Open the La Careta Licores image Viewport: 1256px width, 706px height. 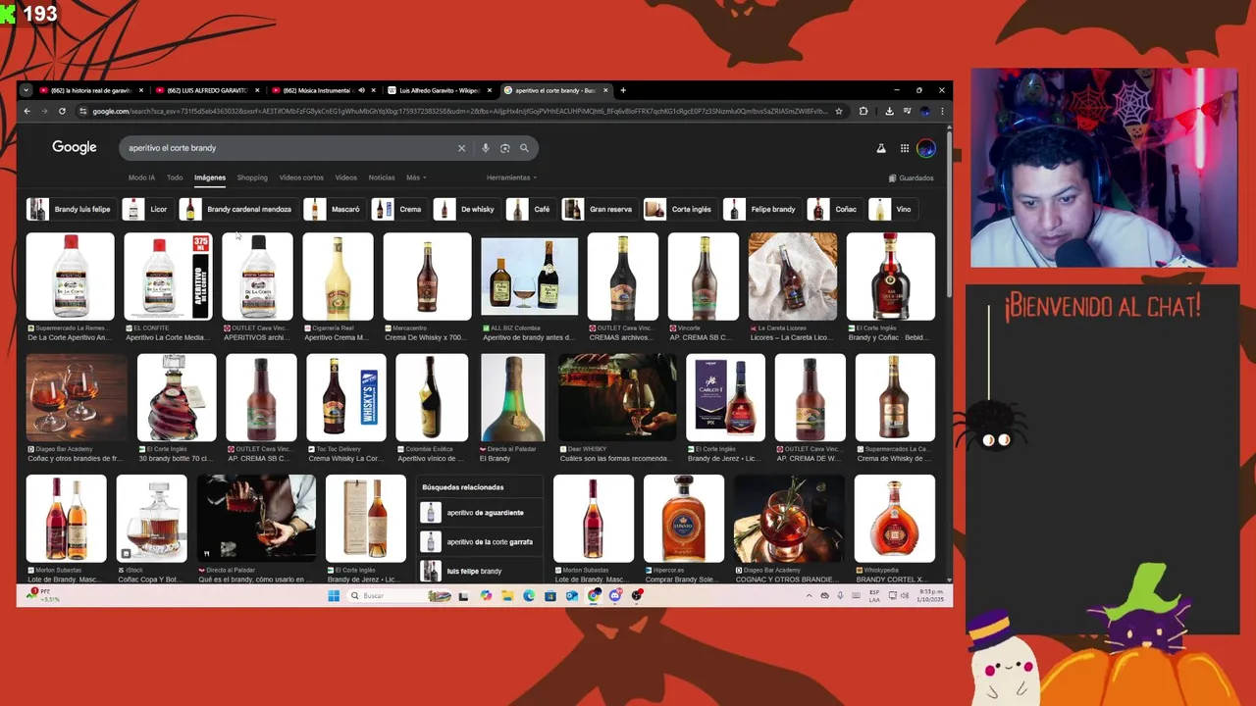(x=793, y=277)
